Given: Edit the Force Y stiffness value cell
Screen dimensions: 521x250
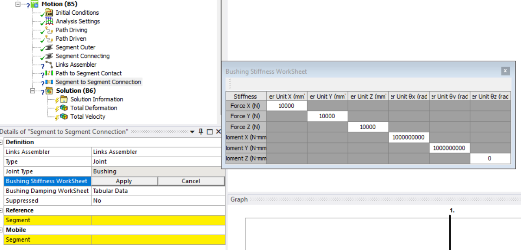Looking at the screenshot, I should coord(327,116).
